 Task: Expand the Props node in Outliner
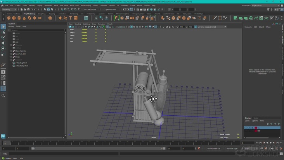tap(11, 57)
